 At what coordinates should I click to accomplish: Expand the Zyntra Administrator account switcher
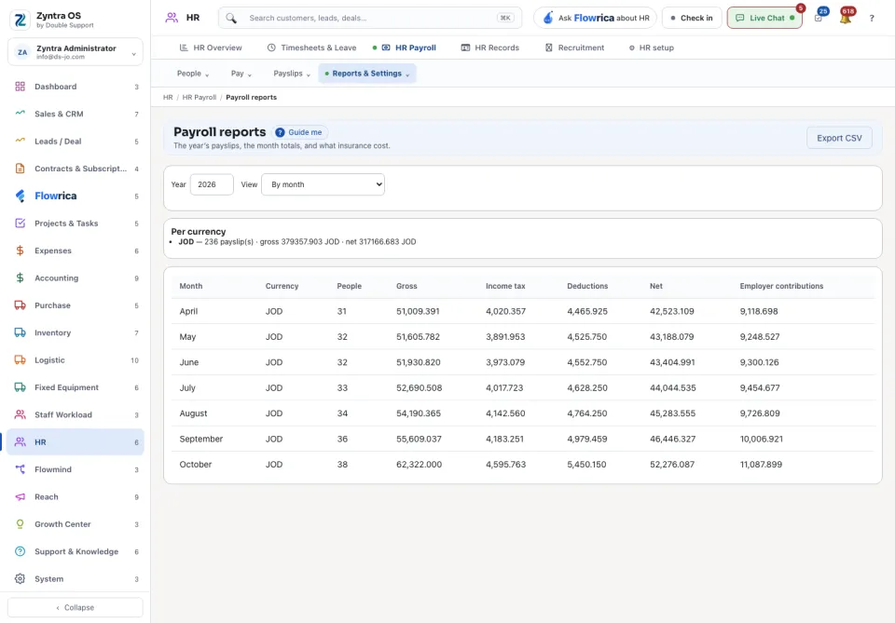tap(76, 52)
